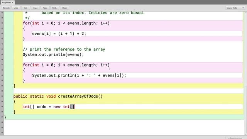This screenshot has height=139, width=247.
Task: Open the Source Code view dropdown
Action: (235, 8)
